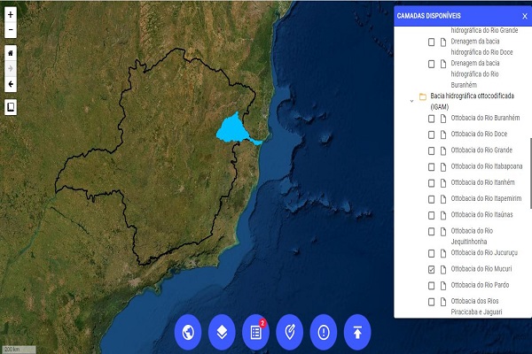Image resolution: width=532 pixels, height=354 pixels.
Task: Check Drenagem da bacia do Rio Doce
Action: coord(431,42)
